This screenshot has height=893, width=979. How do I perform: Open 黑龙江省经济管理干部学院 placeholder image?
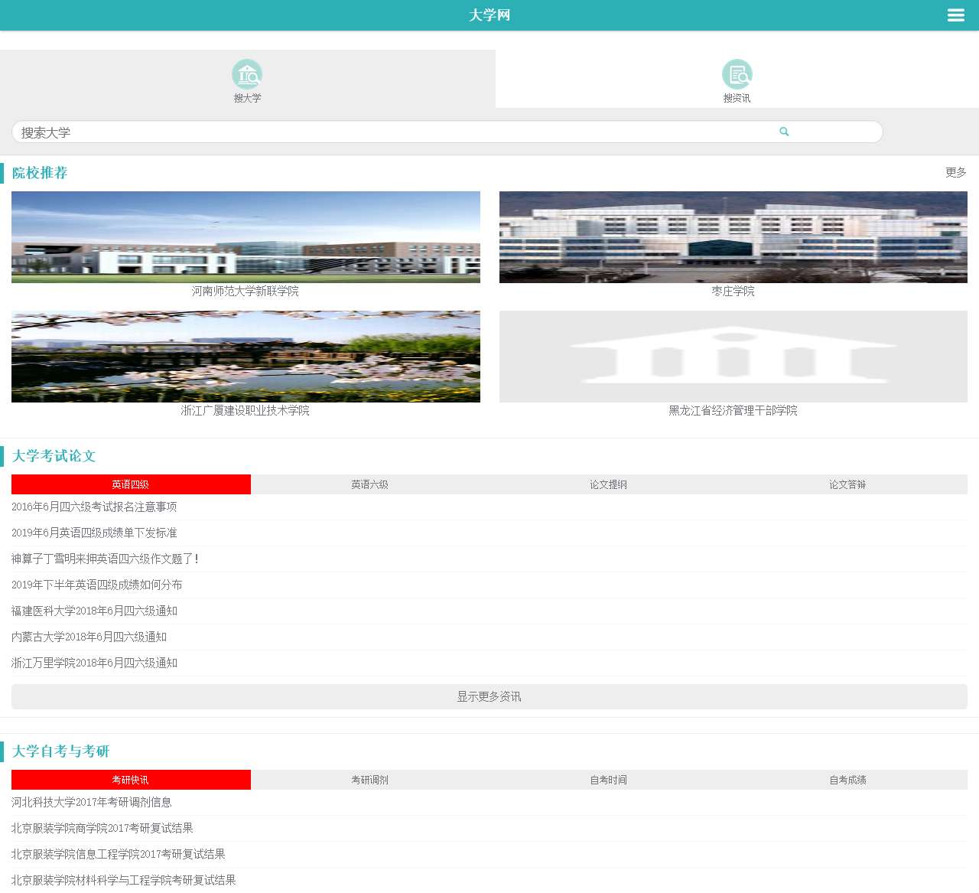pyautogui.click(x=733, y=357)
